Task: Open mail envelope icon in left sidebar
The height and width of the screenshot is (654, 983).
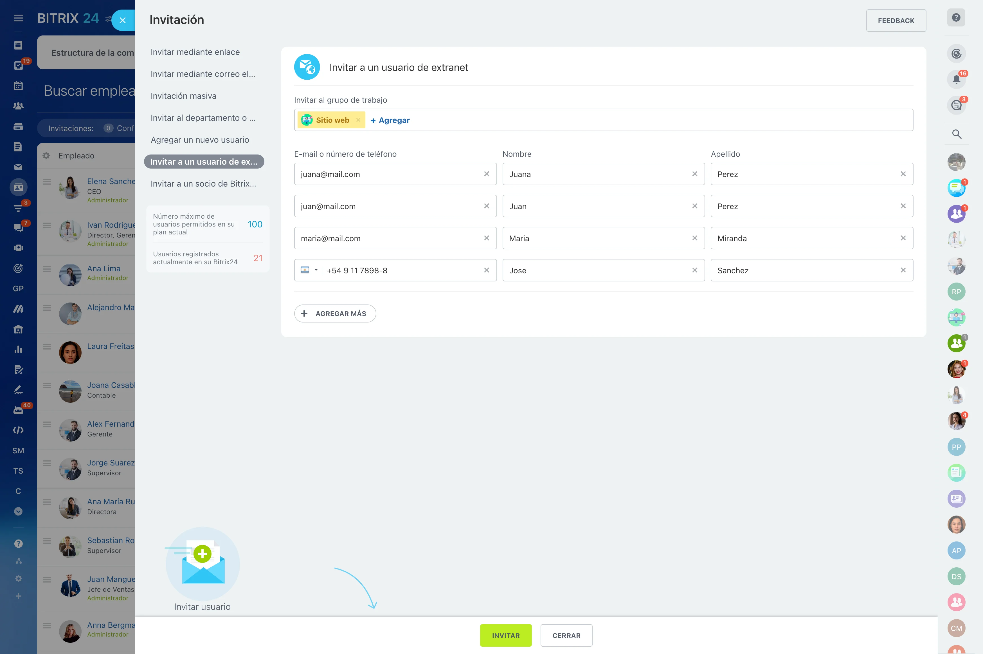Action: pos(18,167)
